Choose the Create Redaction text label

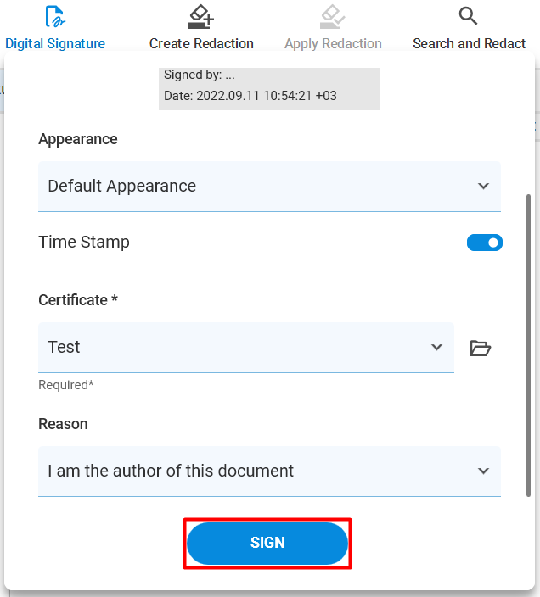201,44
